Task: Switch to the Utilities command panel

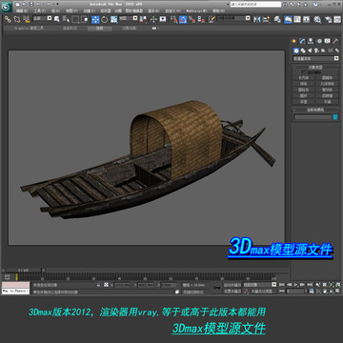Action: [335, 41]
